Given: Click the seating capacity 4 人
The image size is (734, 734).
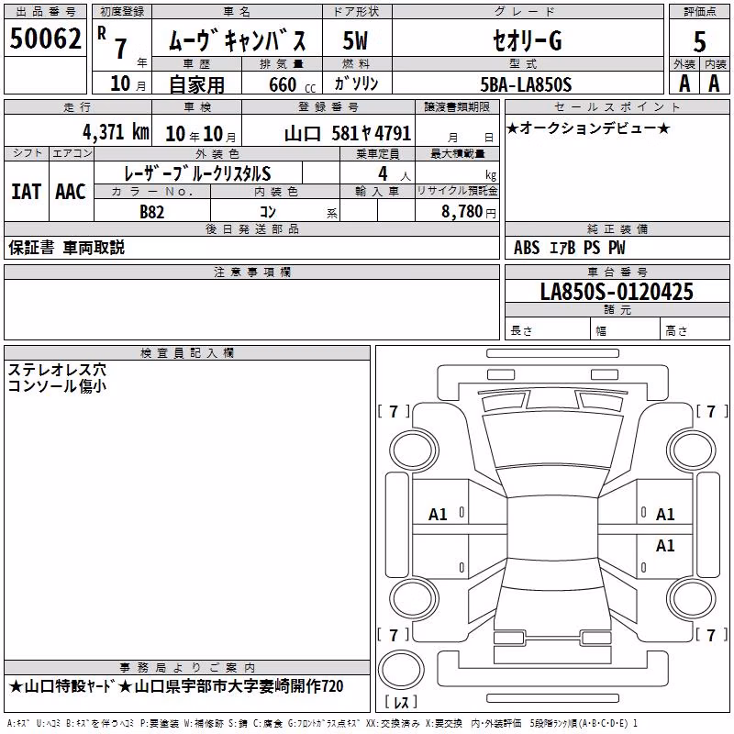Looking at the screenshot, I should pos(395,174).
